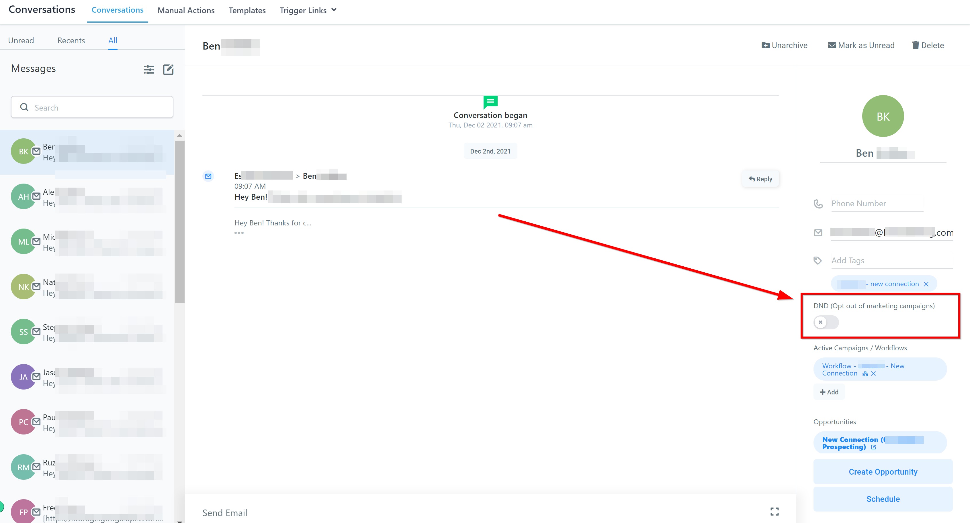Show Unread conversations

(x=21, y=40)
